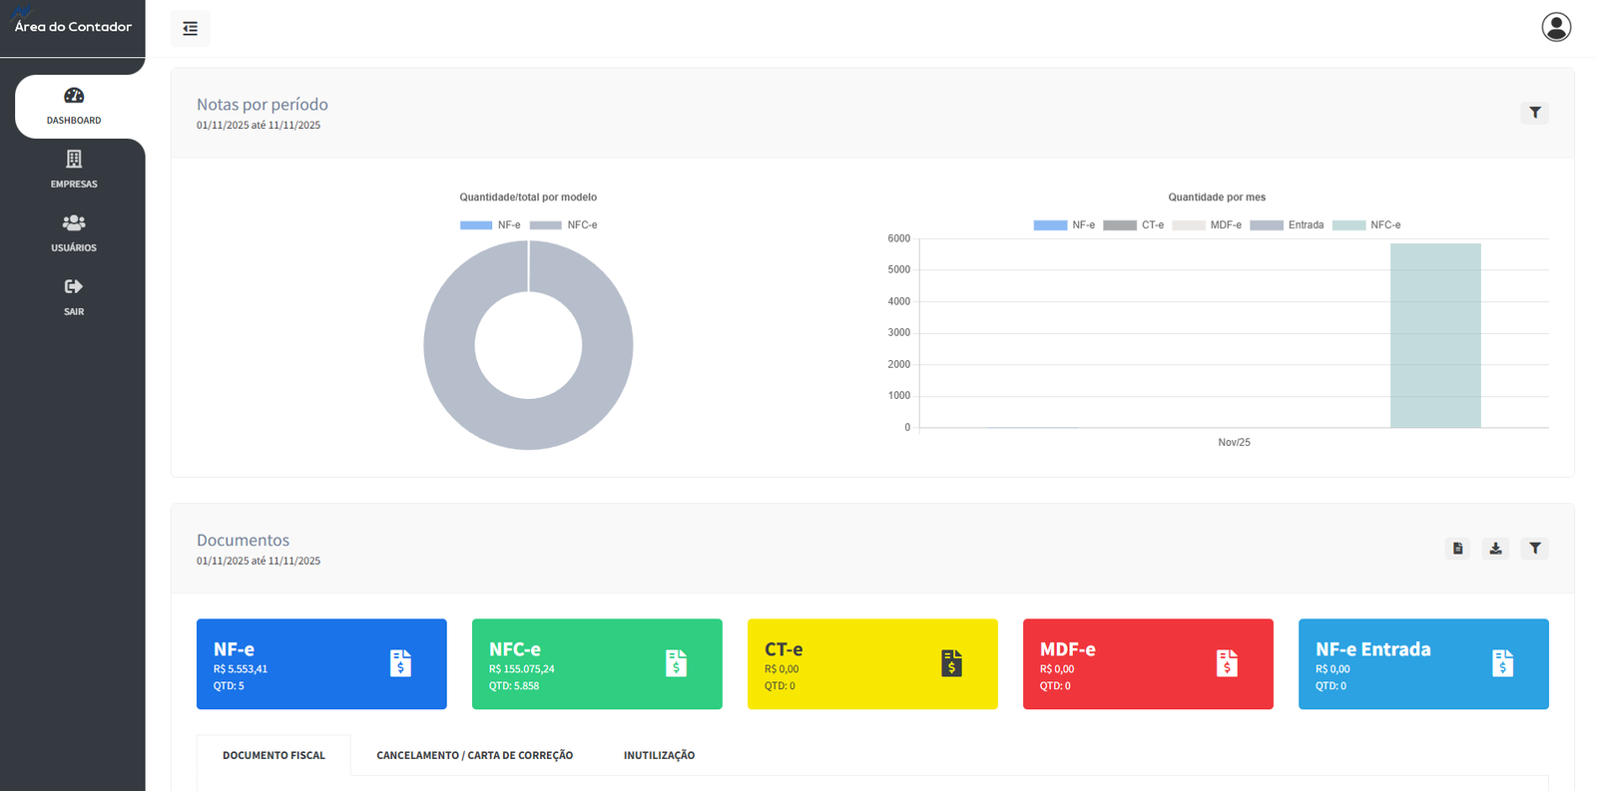1597x791 pixels.
Task: Select the Documento Fiscal tab
Action: coord(273,756)
